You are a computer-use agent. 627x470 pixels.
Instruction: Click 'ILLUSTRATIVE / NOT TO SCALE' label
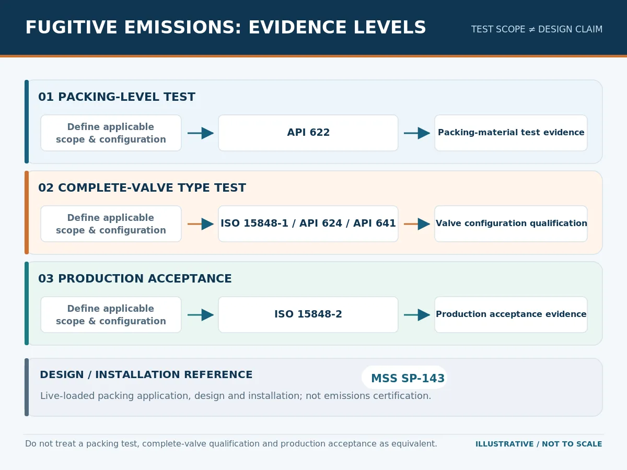pos(539,444)
